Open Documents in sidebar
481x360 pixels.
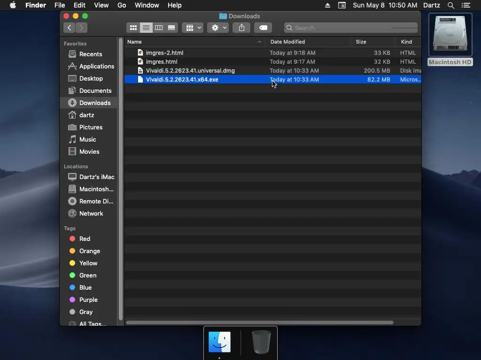pos(89,91)
